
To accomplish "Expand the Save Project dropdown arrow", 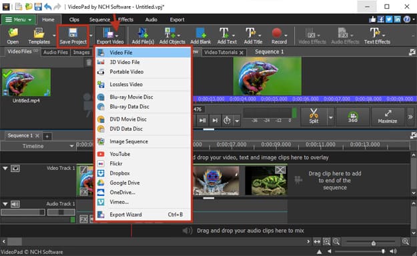I will [x=91, y=35].
